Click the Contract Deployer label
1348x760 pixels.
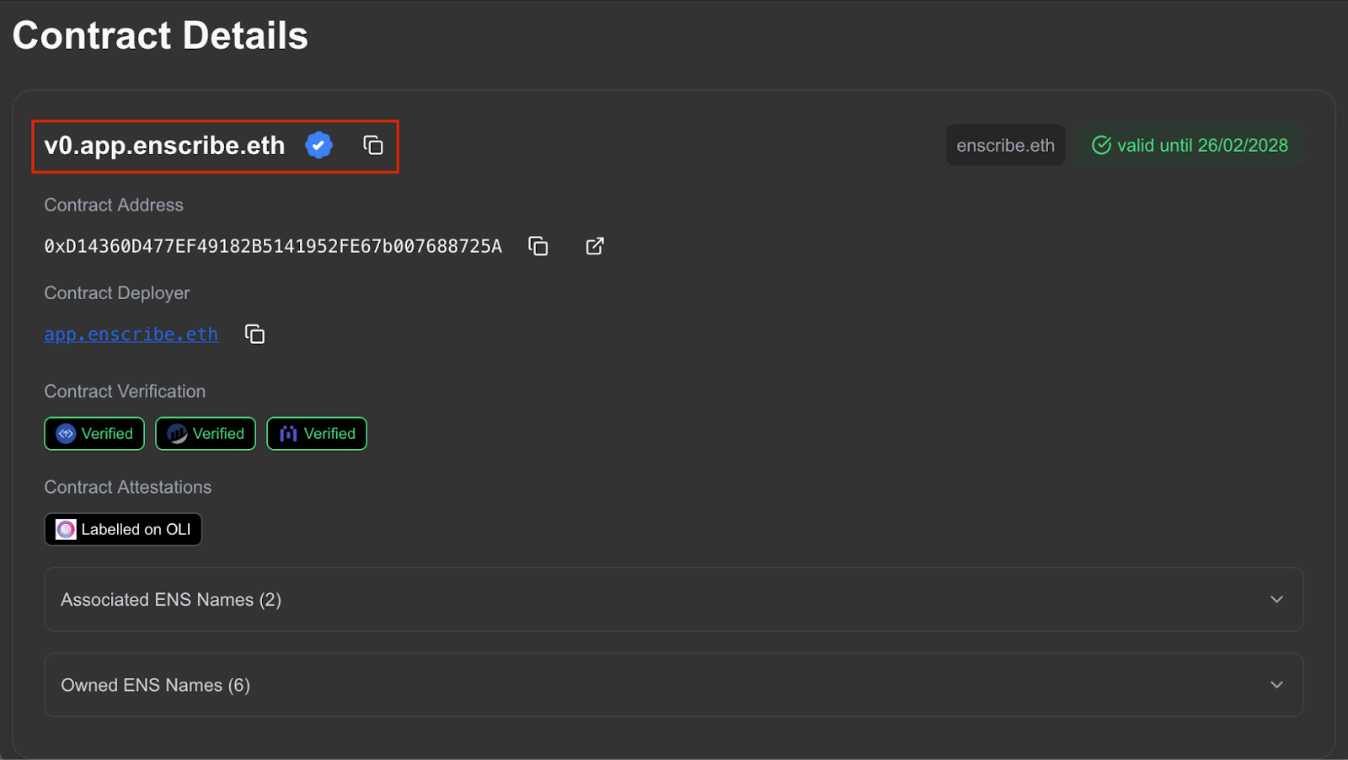coord(117,293)
